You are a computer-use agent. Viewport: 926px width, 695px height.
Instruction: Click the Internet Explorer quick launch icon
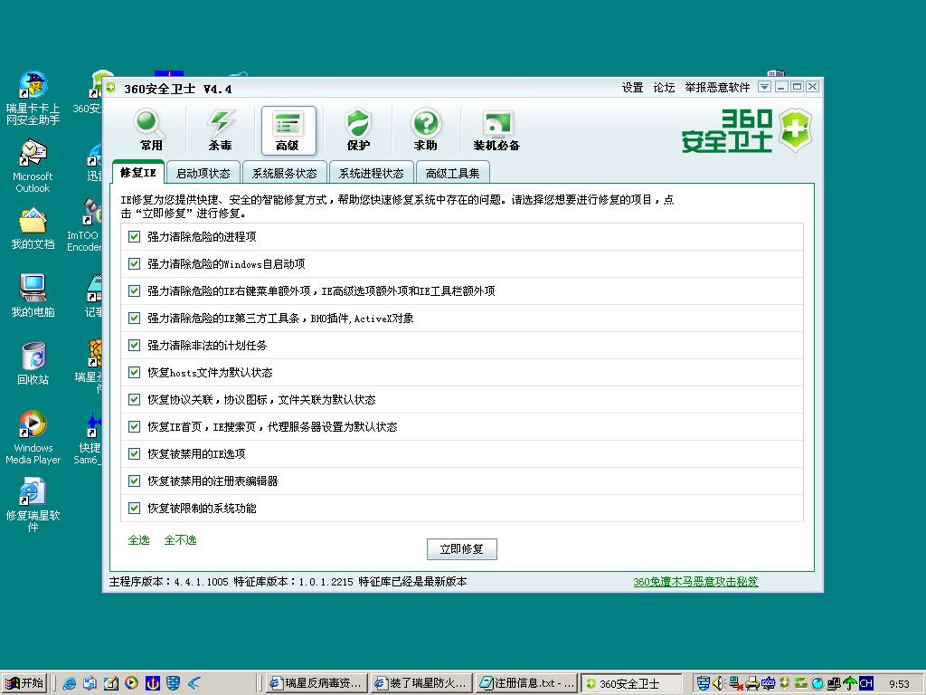coord(69,683)
